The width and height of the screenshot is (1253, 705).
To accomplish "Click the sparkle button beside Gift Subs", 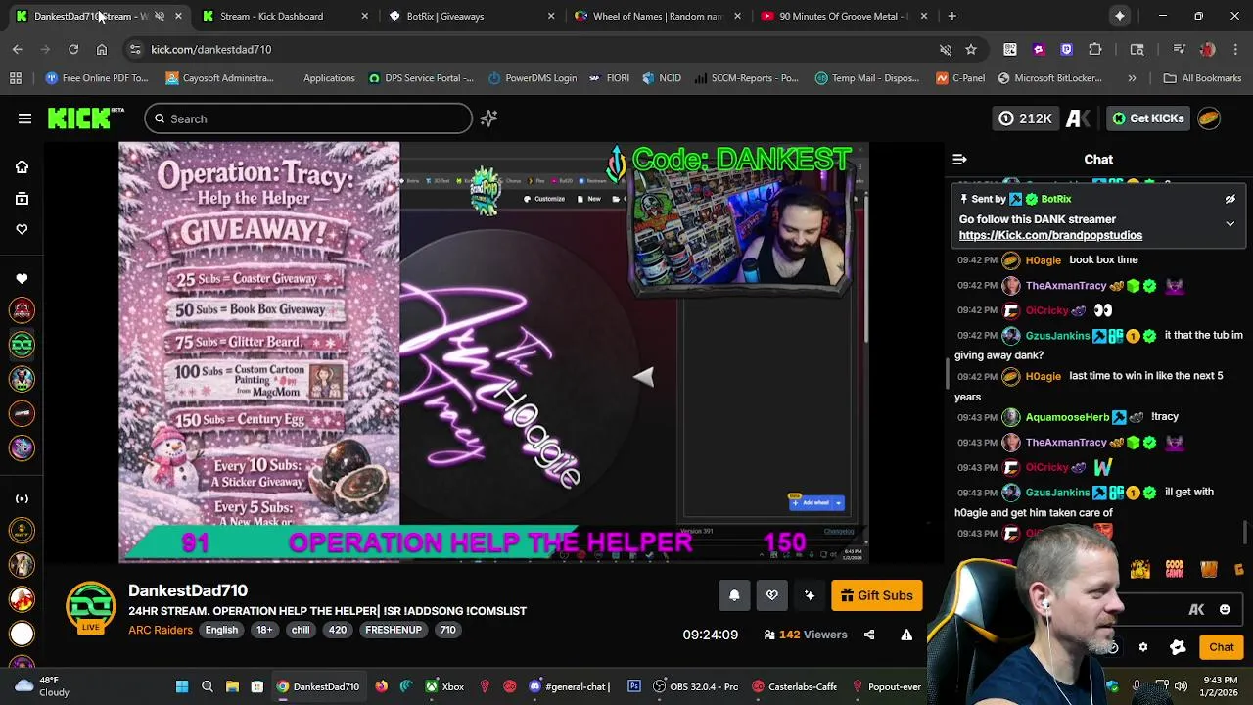I will [810, 595].
